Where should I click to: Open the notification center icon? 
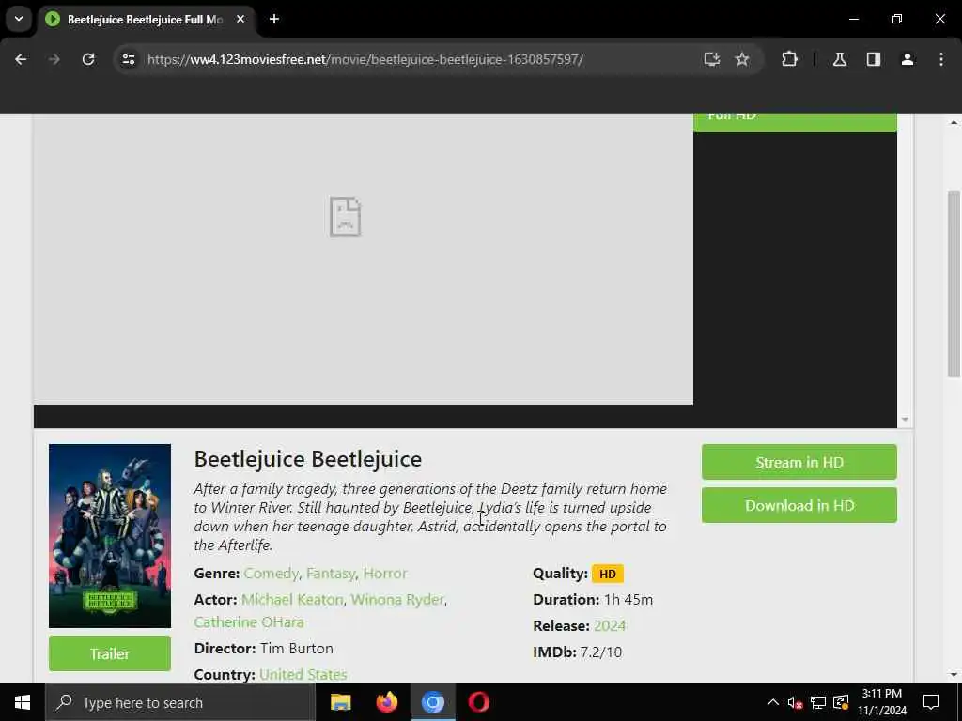[931, 702]
